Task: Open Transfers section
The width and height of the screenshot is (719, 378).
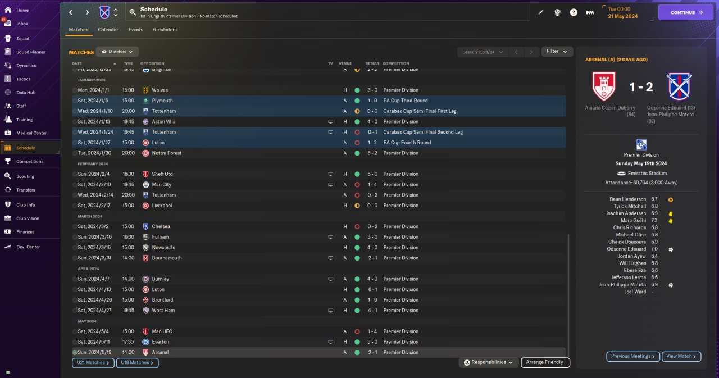Action: pos(26,190)
